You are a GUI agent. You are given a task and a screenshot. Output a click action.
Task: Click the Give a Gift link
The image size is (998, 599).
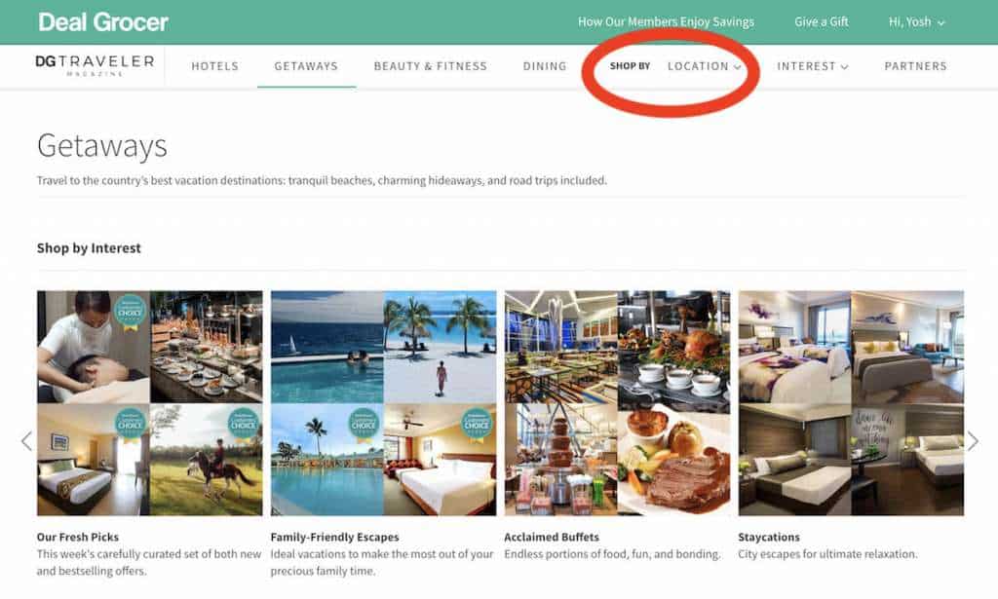point(820,21)
